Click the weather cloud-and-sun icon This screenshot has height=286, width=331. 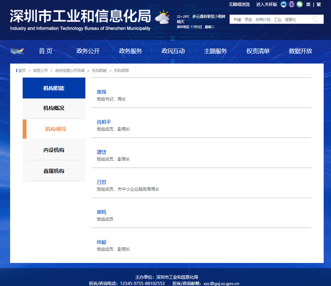pos(162,17)
